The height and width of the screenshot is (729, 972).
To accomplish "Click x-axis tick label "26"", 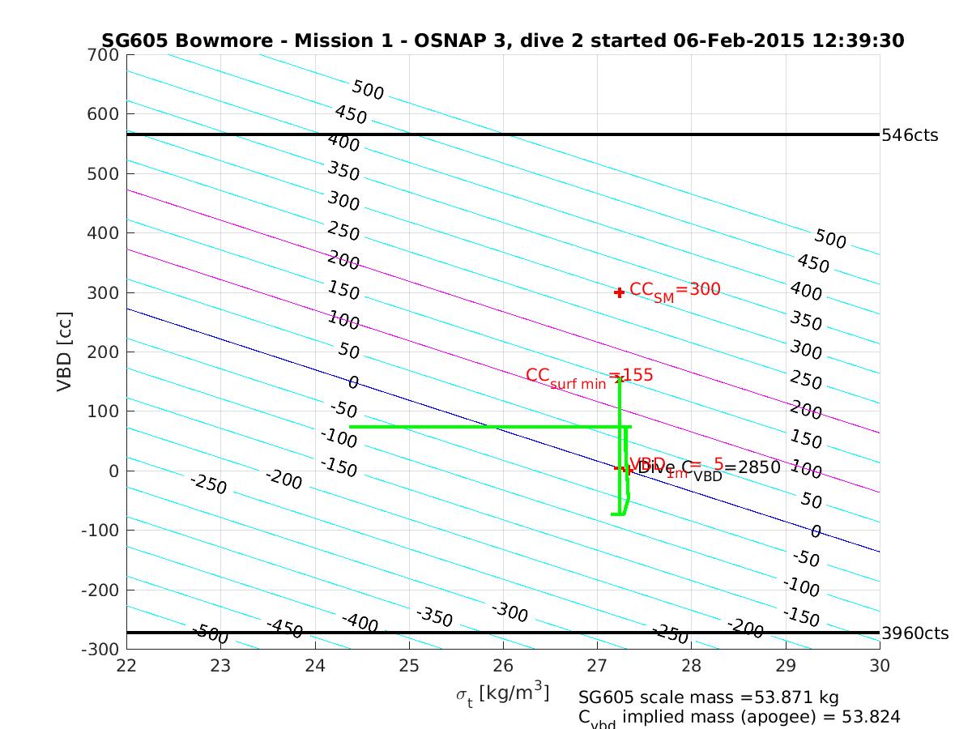I will pos(503,665).
